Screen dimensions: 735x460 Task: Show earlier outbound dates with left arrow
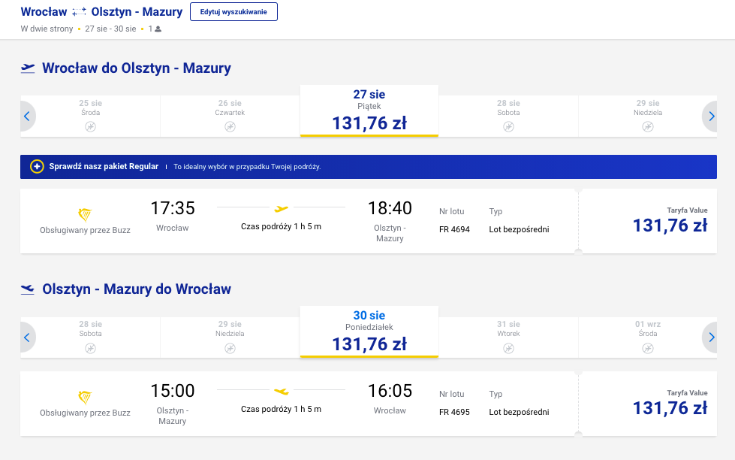tap(27, 116)
